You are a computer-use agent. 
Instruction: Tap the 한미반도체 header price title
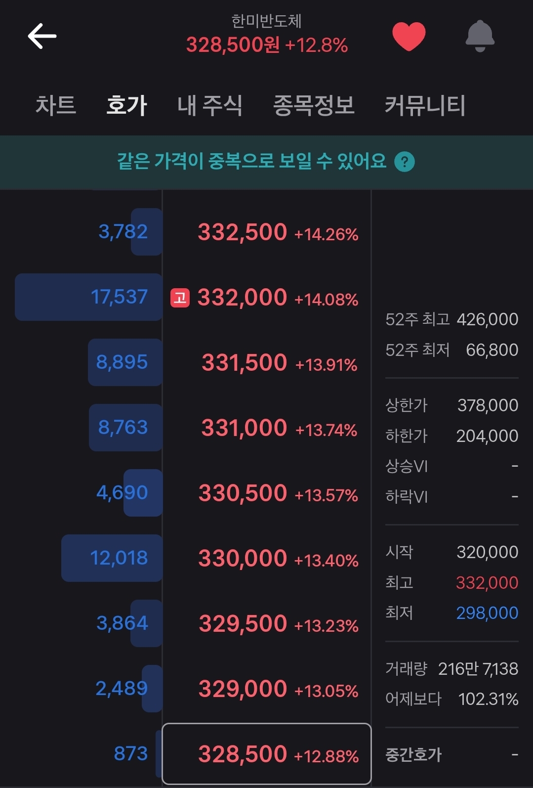267,35
